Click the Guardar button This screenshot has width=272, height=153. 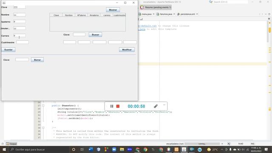click(x=8, y=50)
